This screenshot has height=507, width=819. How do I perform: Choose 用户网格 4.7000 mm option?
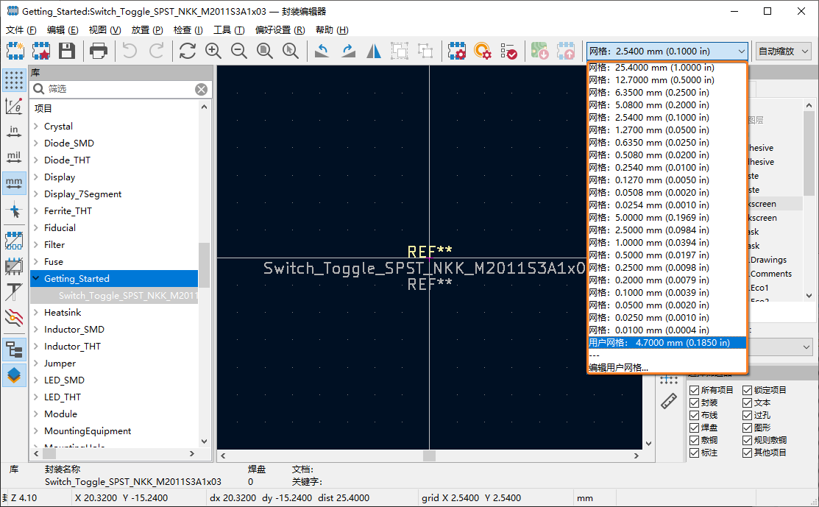667,342
